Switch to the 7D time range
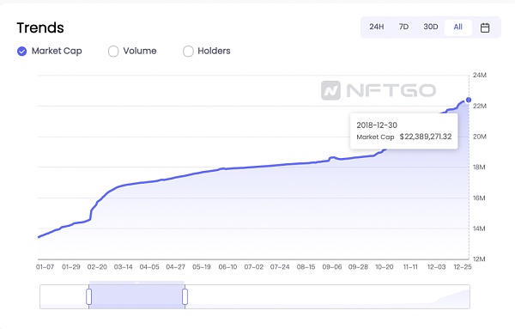 (x=403, y=27)
